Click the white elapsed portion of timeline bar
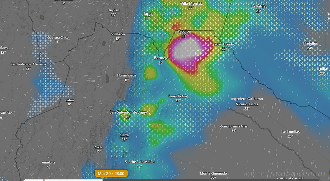 [64, 180]
